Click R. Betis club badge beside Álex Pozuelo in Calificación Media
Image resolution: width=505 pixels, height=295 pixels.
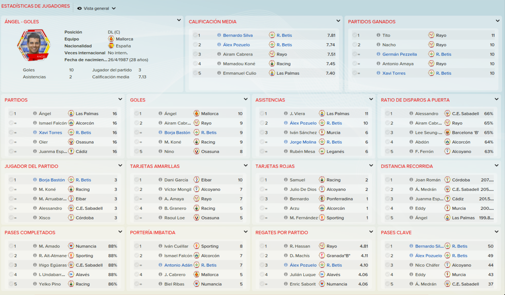click(x=272, y=45)
